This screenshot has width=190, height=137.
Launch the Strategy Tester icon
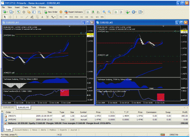pyautogui.click(x=39, y=12)
